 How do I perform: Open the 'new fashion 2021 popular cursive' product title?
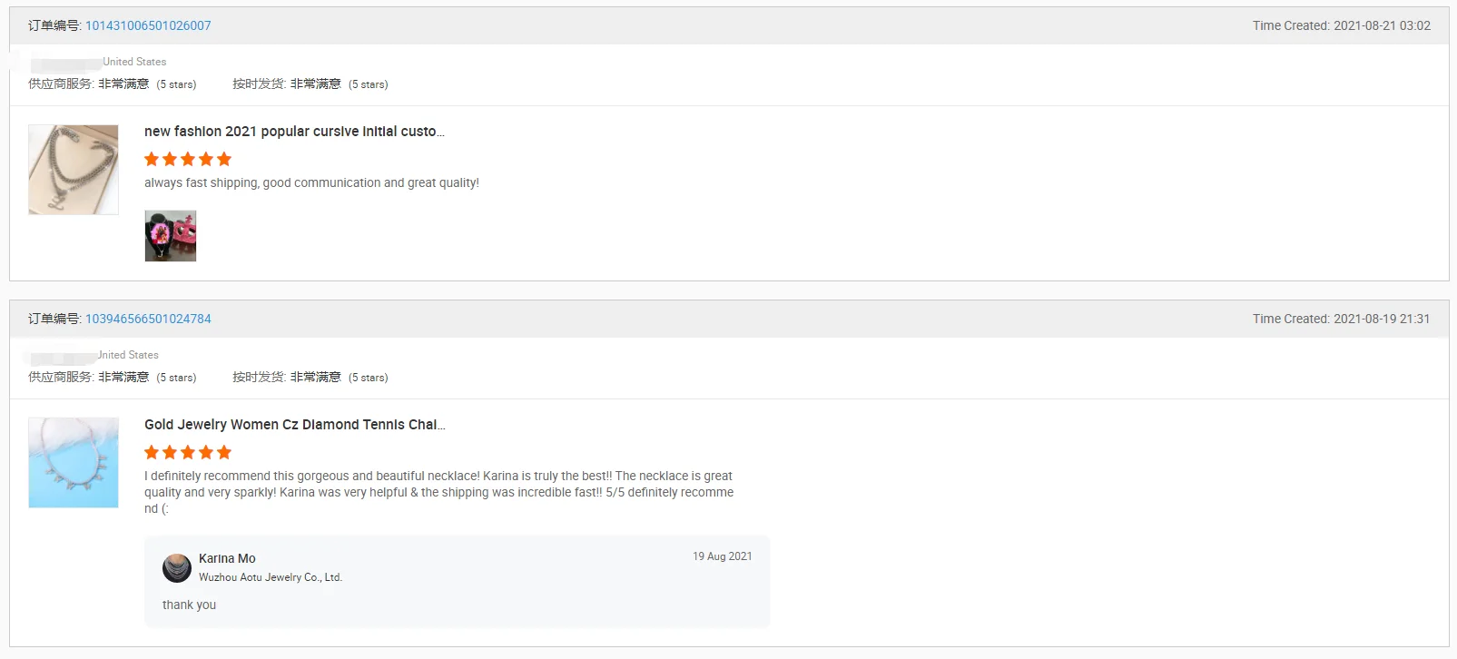pyautogui.click(x=294, y=132)
